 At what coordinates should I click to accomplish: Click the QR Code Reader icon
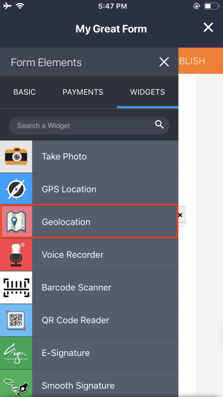[16, 320]
